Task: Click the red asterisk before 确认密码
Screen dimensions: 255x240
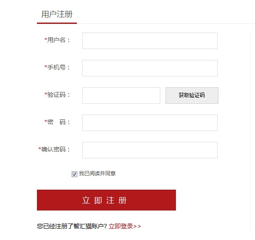Action: (40, 148)
